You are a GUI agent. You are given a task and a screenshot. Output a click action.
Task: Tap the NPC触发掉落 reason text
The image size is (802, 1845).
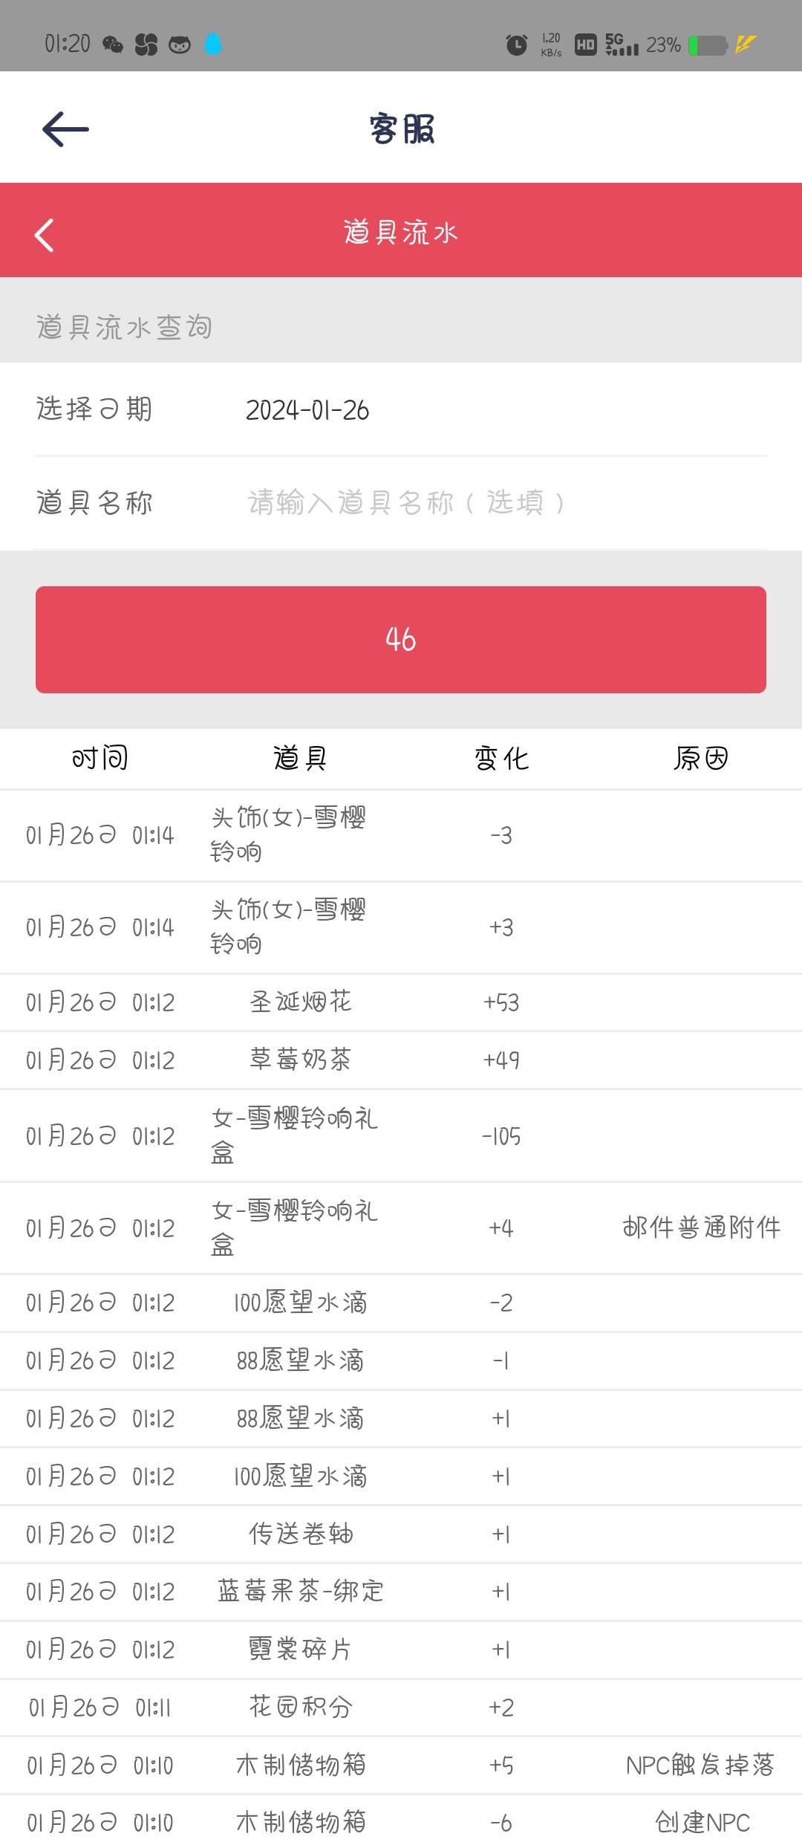click(x=701, y=1765)
